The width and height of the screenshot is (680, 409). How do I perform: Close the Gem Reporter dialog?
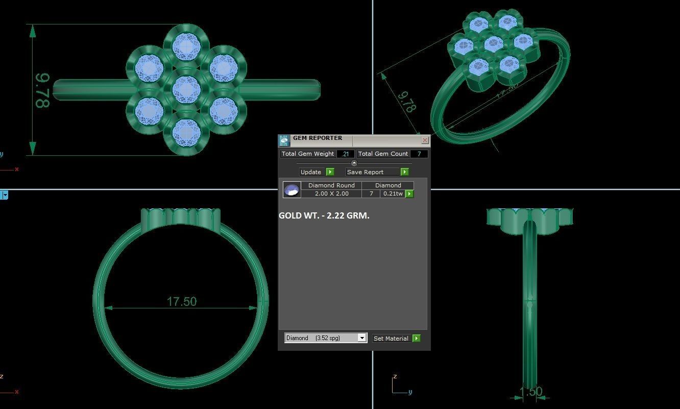(x=425, y=140)
